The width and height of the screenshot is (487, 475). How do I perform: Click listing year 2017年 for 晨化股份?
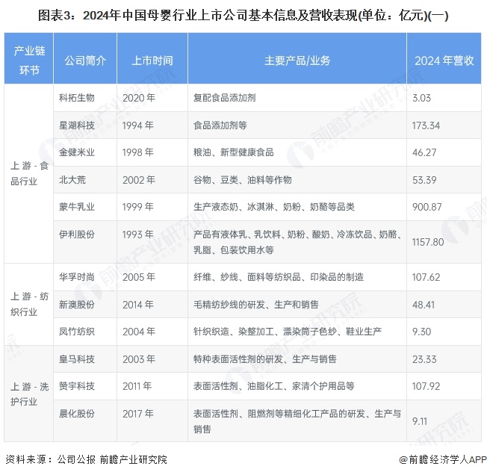tap(138, 414)
